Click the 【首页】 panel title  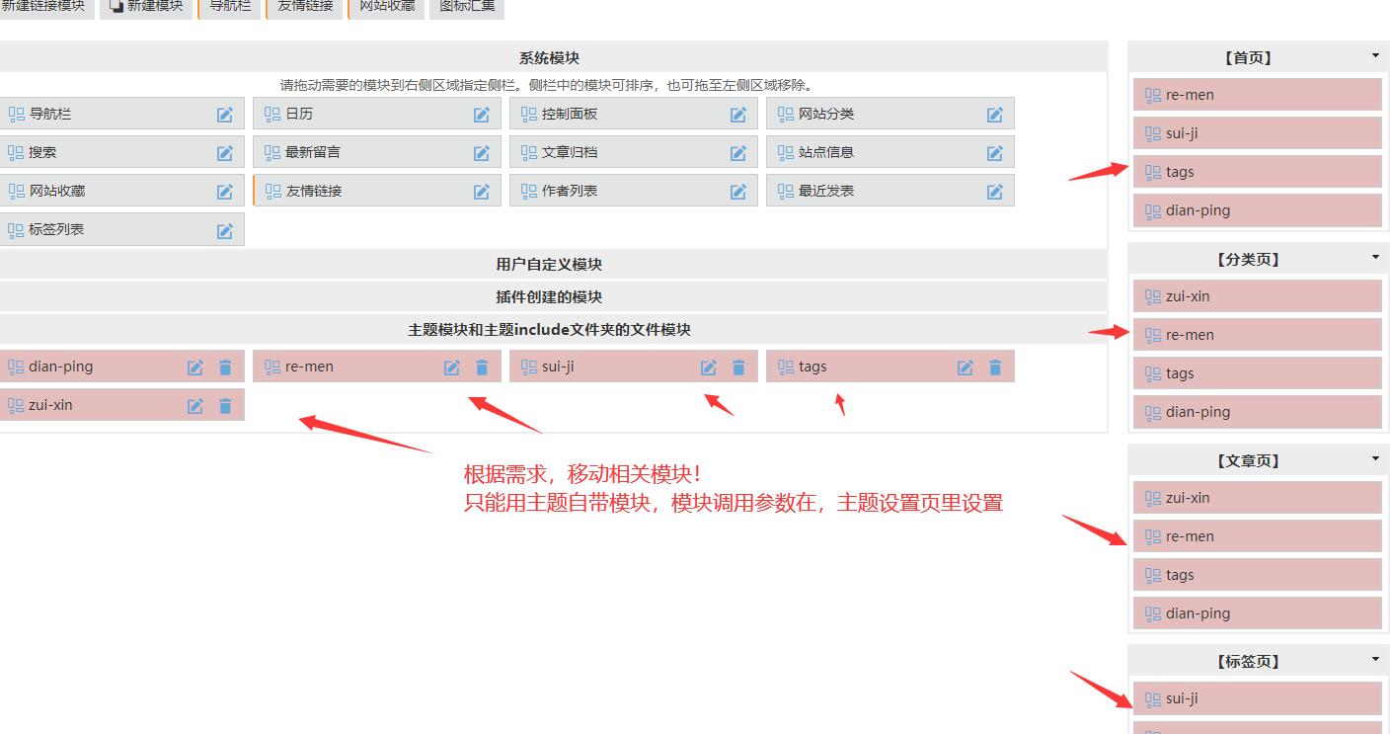1248,57
